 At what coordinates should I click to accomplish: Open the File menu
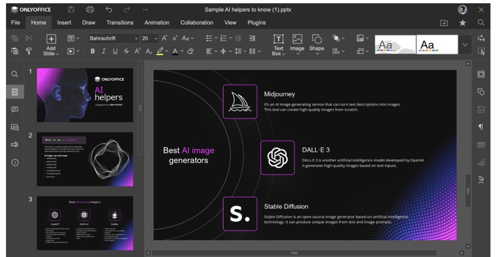[x=15, y=23]
